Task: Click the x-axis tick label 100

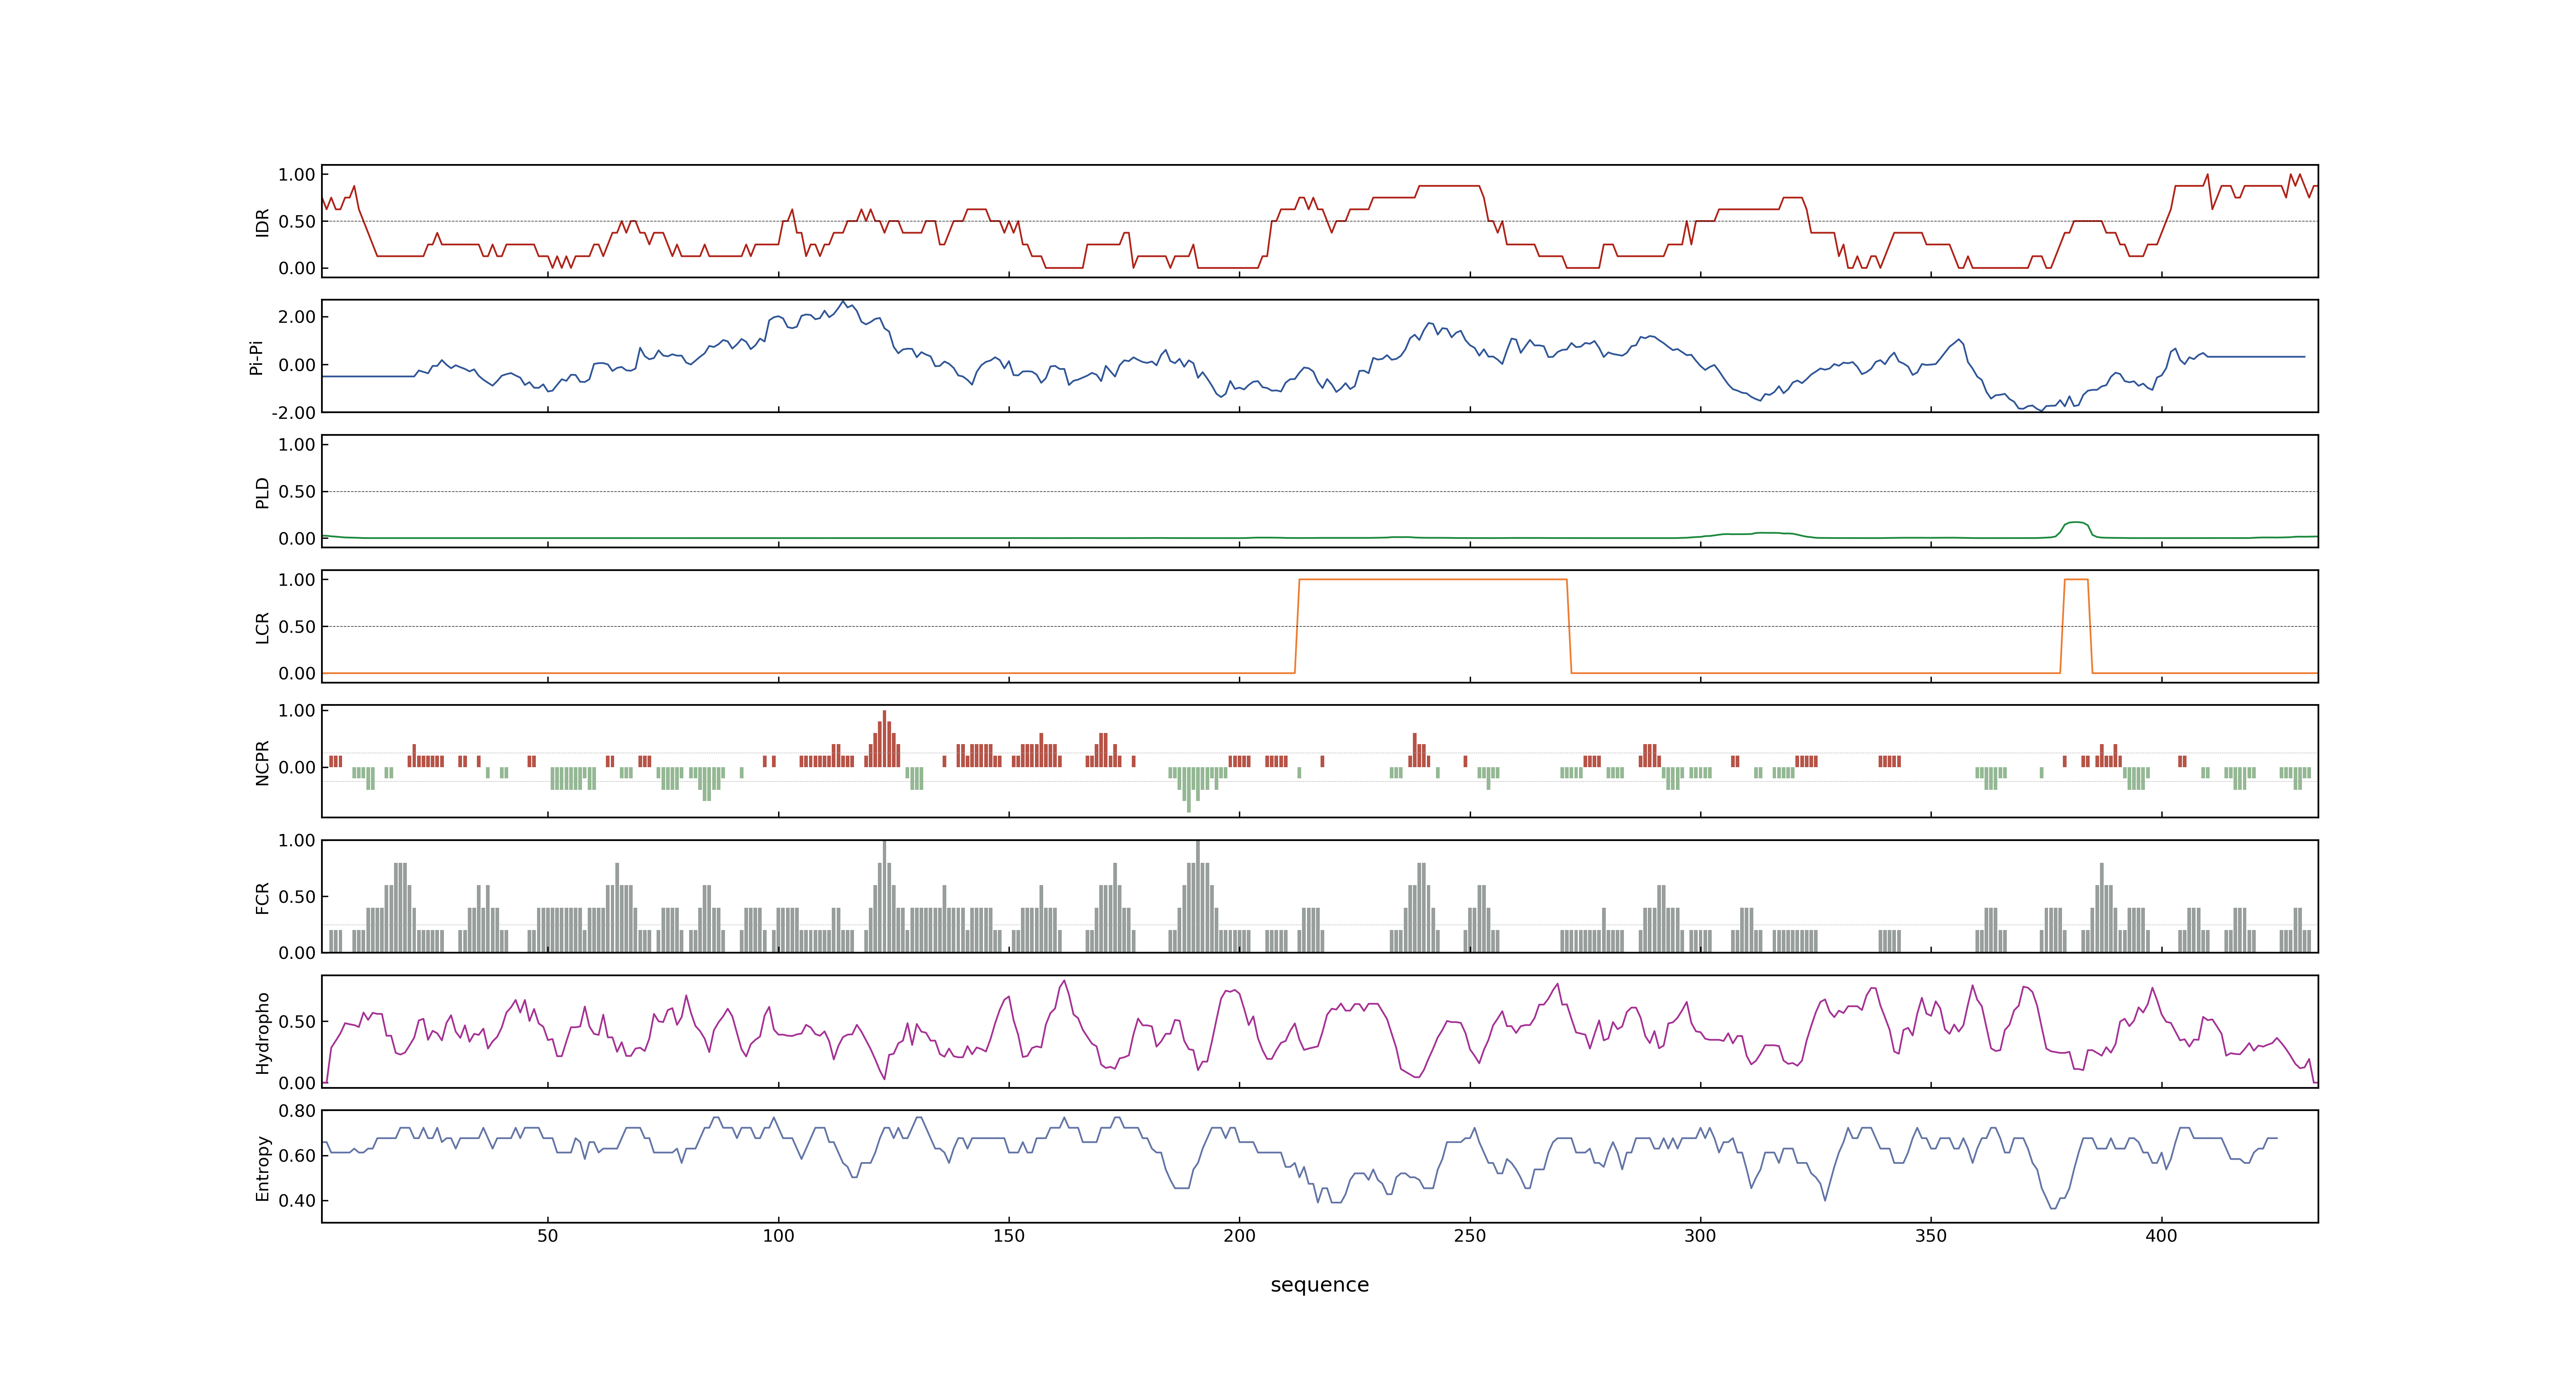Action: (x=778, y=1236)
